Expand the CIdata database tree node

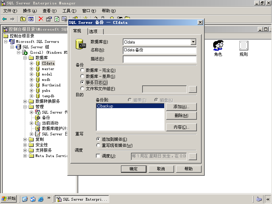[31, 64]
